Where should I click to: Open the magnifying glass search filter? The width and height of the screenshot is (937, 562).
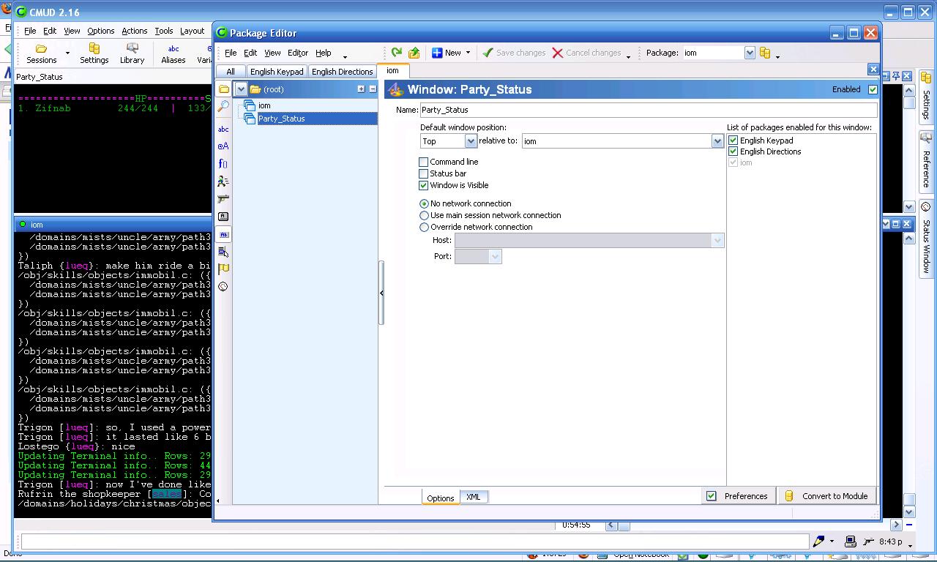[x=223, y=107]
